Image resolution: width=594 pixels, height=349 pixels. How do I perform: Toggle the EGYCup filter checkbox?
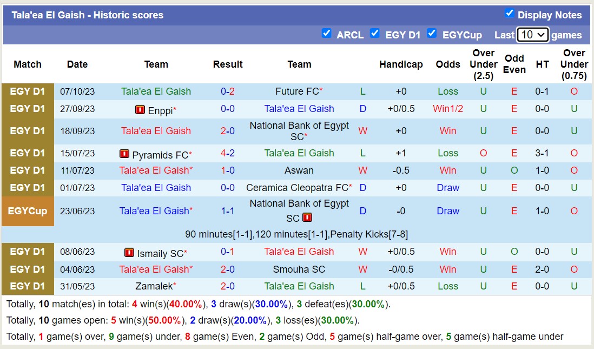point(431,33)
